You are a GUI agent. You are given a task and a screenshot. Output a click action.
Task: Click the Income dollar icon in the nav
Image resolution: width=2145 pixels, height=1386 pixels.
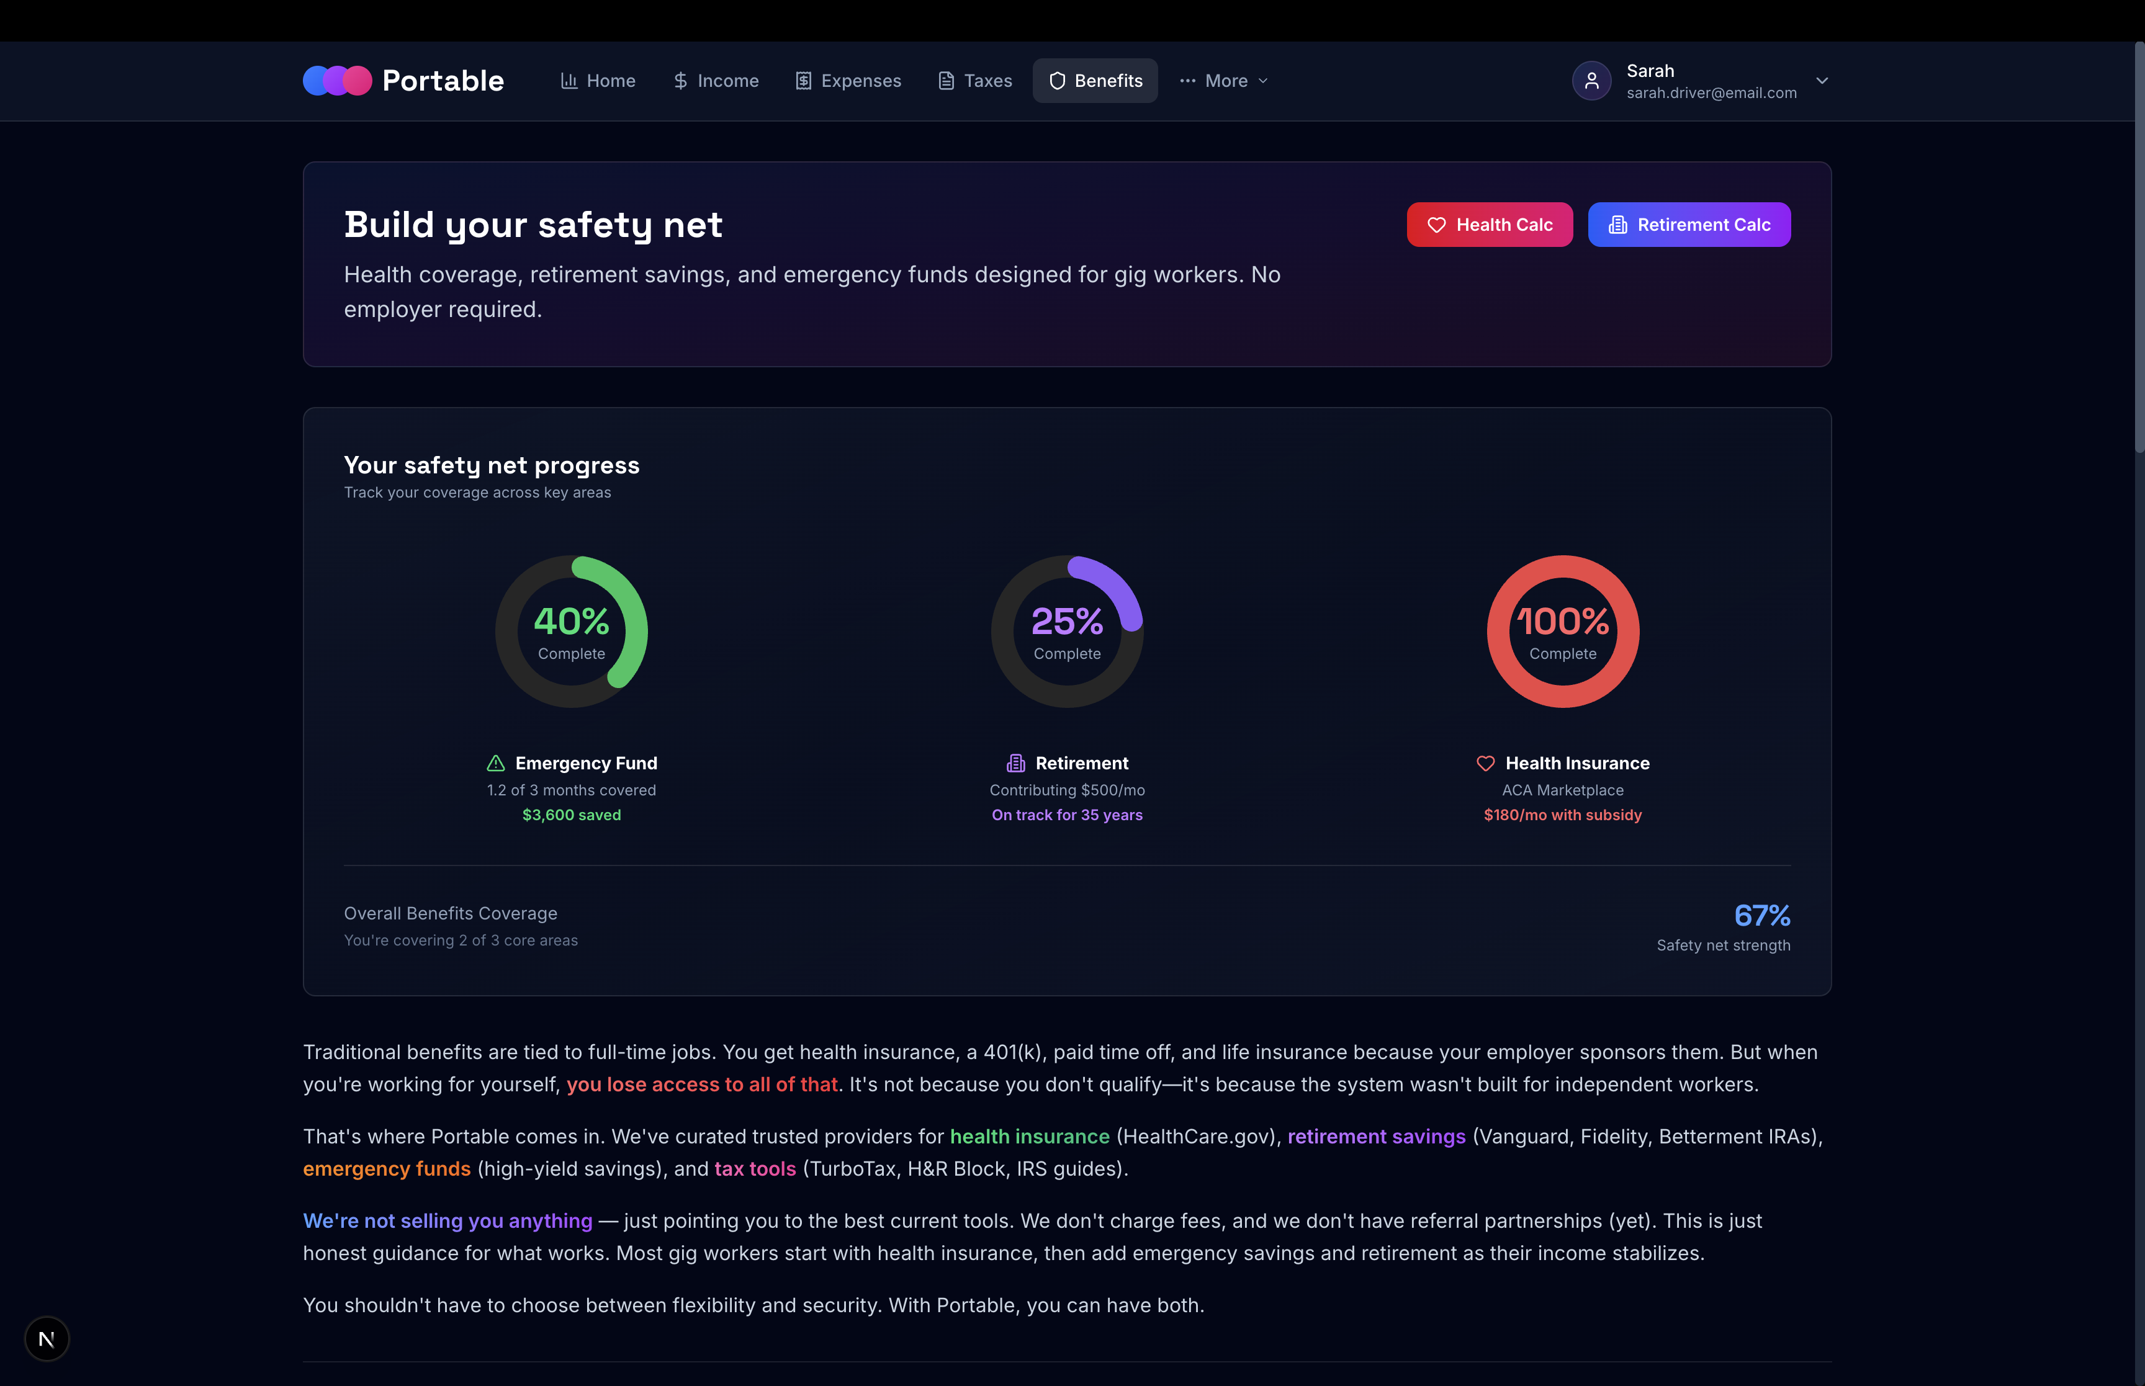pos(680,81)
